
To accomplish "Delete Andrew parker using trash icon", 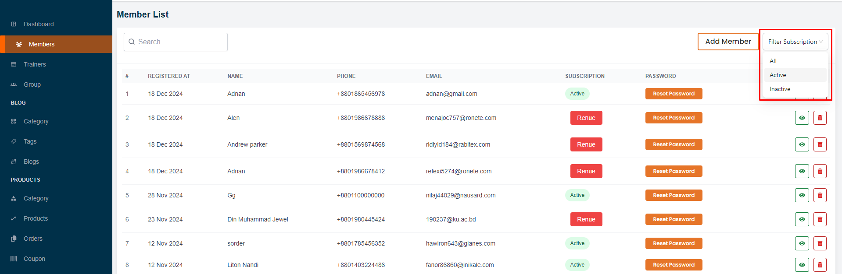I will pyautogui.click(x=820, y=144).
